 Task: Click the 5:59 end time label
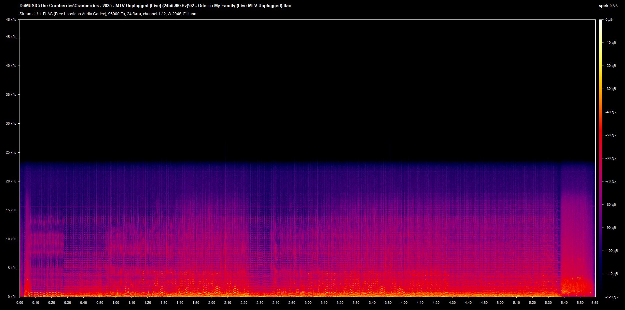[594, 303]
